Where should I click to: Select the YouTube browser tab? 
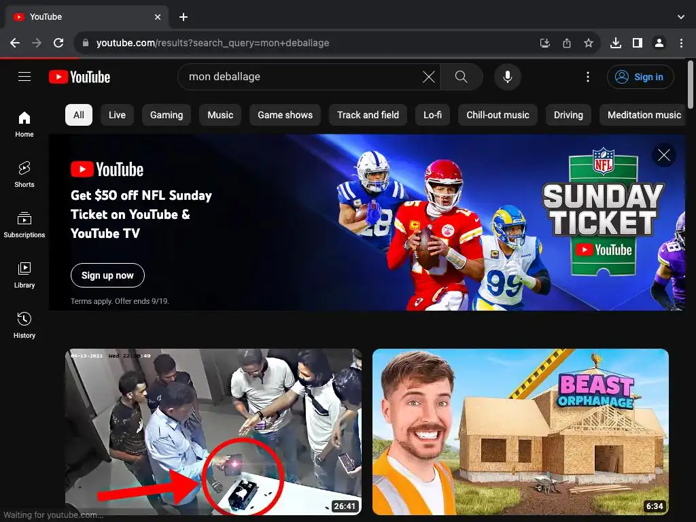tap(86, 17)
